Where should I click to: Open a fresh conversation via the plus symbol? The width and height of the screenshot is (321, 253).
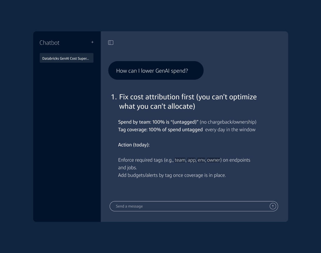coord(92,42)
